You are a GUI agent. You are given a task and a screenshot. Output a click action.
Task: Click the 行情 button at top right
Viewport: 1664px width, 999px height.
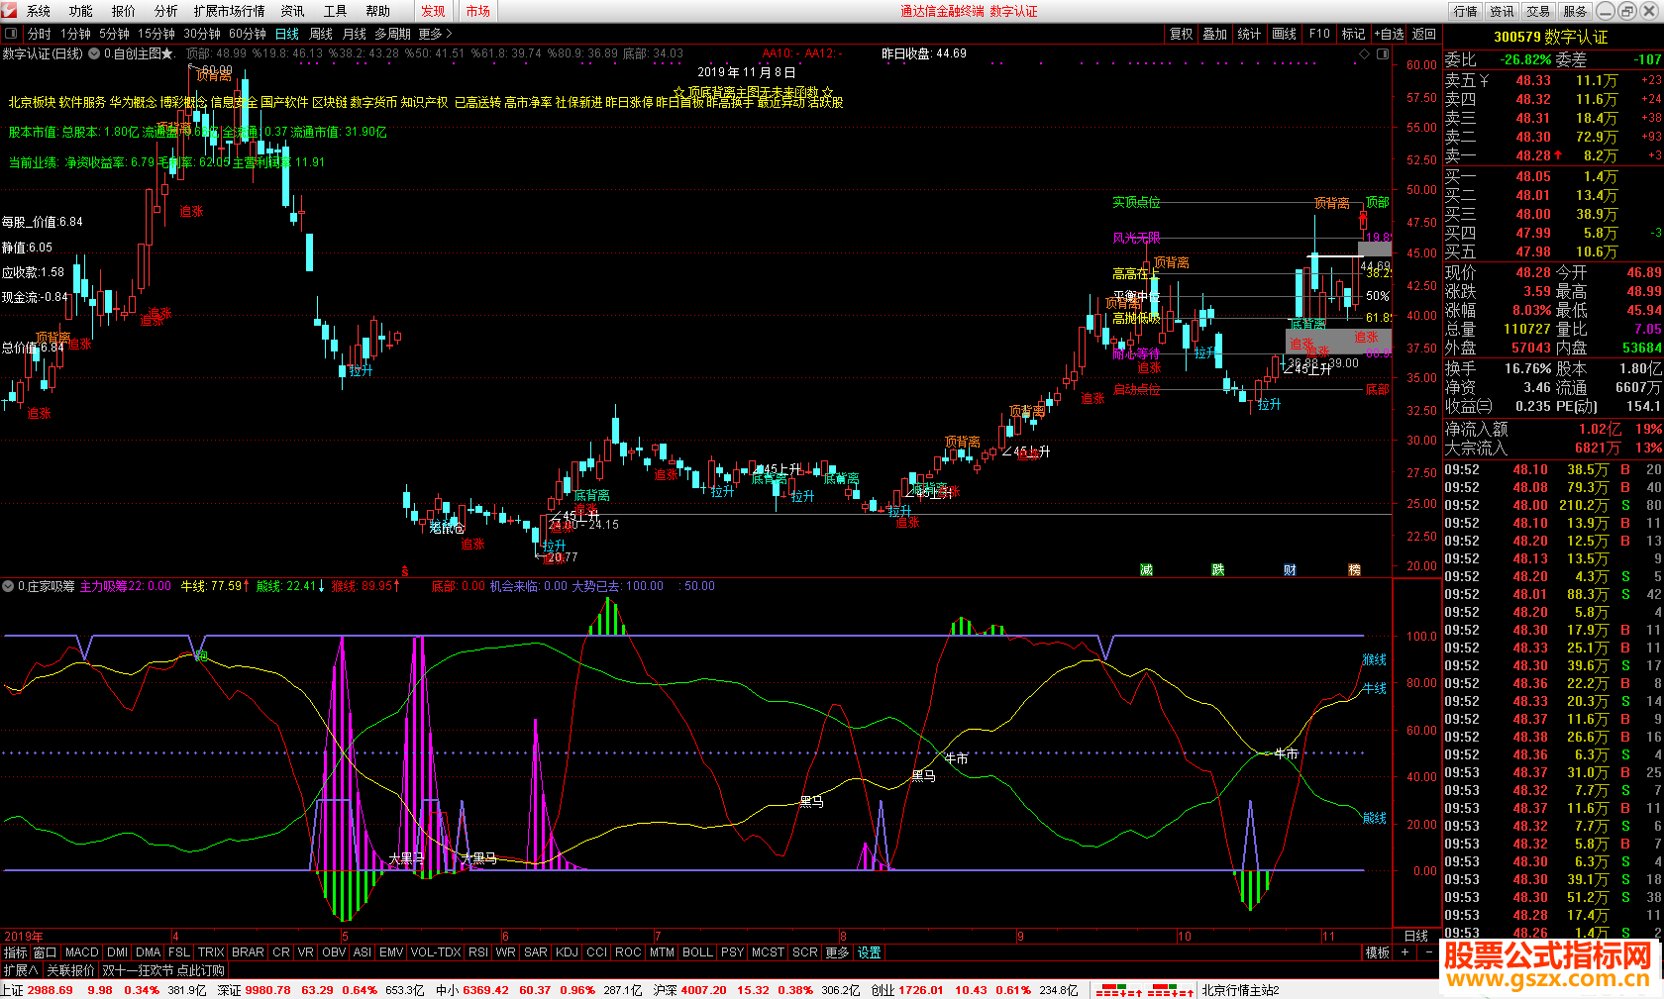(x=1466, y=11)
